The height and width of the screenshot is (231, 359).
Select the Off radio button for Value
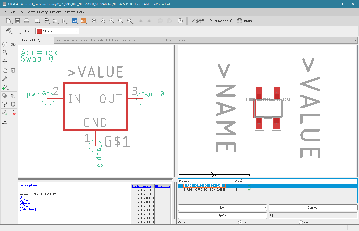(240, 222)
